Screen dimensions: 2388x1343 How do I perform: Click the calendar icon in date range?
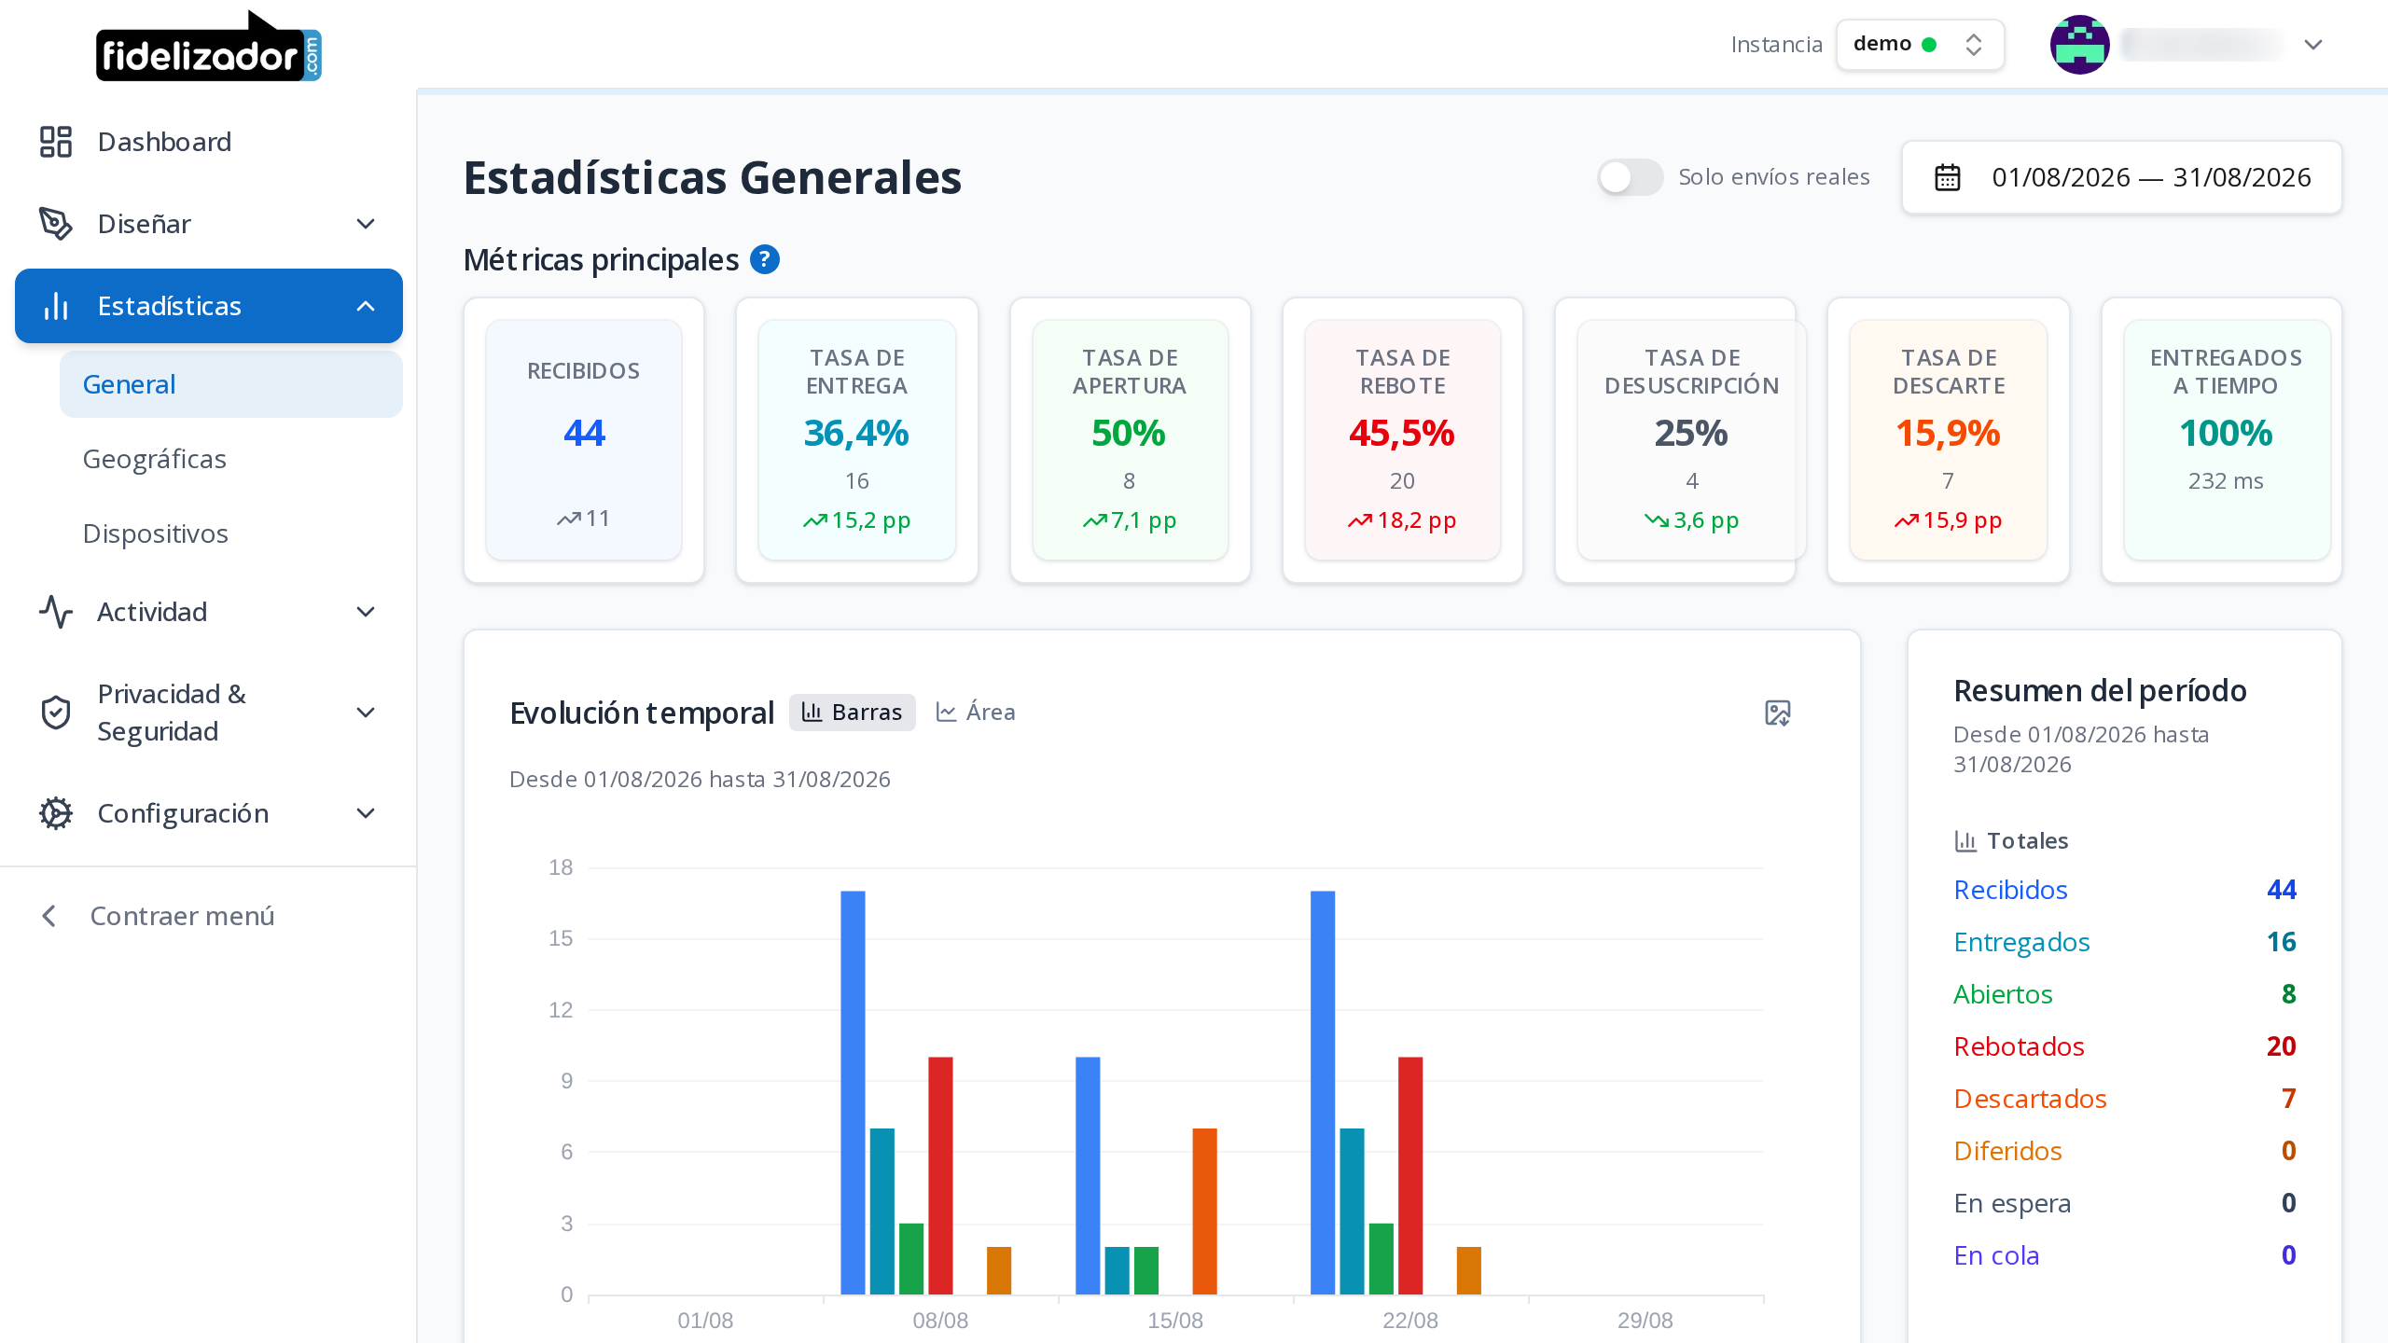(1948, 177)
